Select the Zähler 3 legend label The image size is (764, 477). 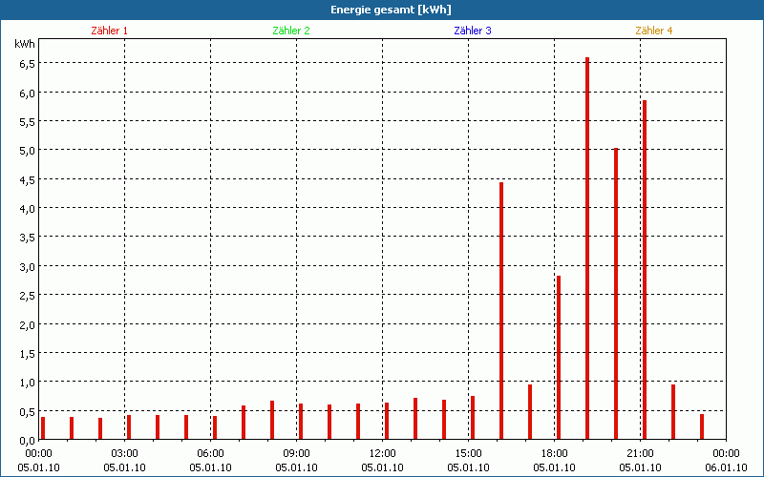pyautogui.click(x=473, y=31)
